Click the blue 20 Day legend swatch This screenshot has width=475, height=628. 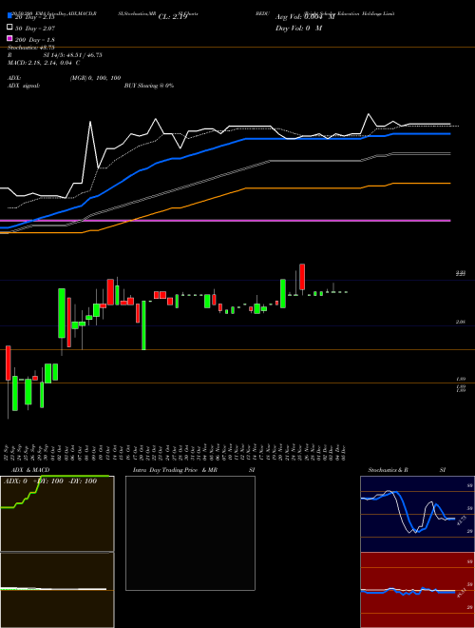tap(10, 16)
